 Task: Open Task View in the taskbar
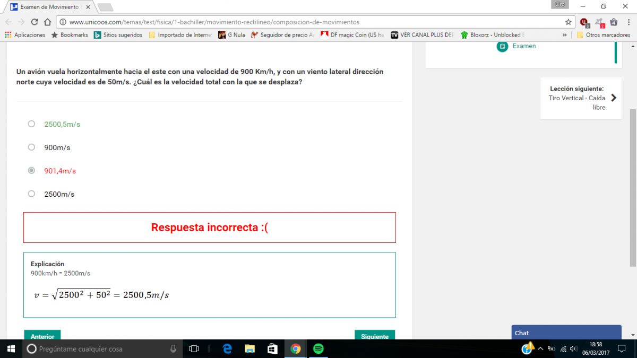194,348
